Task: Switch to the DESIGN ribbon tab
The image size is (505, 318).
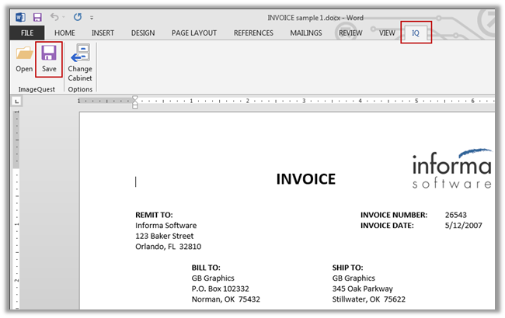Action: [143, 33]
